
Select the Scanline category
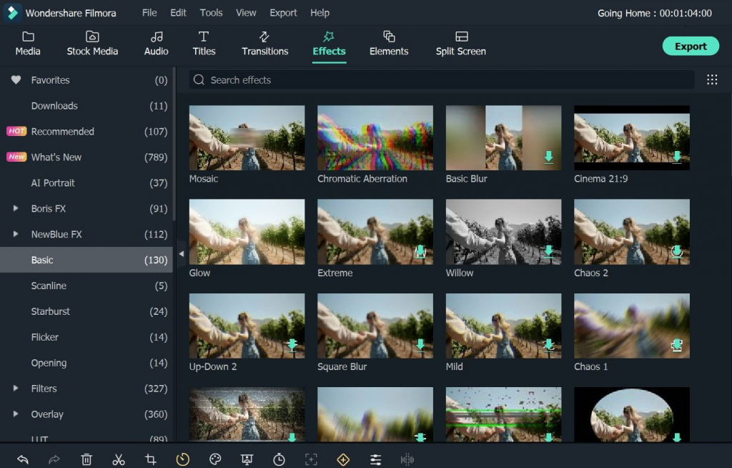point(86,286)
